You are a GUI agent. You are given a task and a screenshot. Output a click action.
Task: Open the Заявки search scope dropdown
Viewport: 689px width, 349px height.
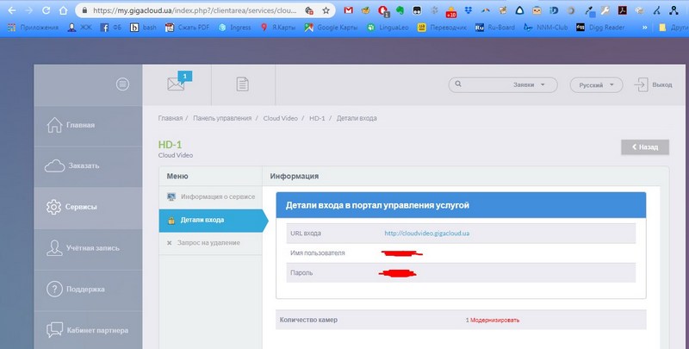click(529, 84)
